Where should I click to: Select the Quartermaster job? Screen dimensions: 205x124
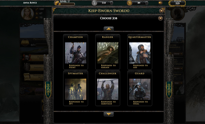[x=140, y=52]
